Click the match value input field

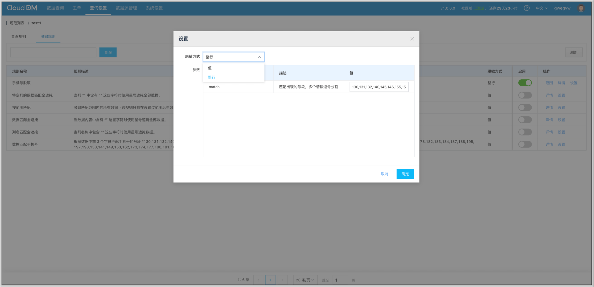379,87
